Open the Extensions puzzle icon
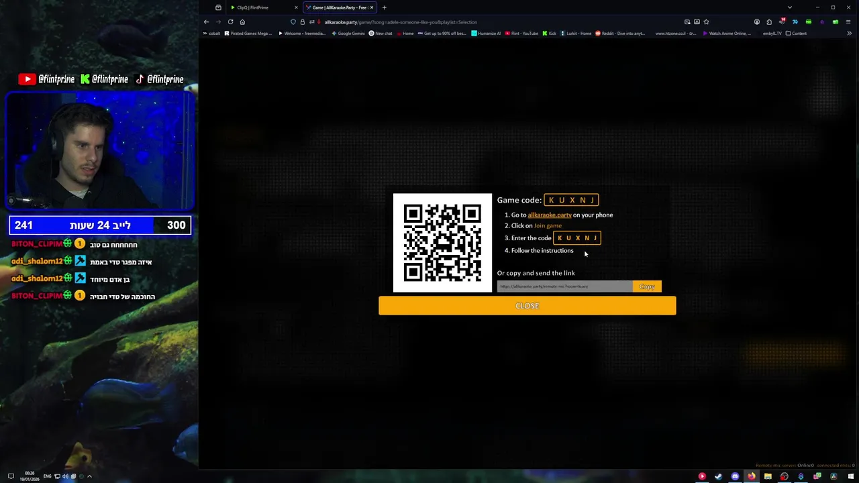 click(769, 21)
